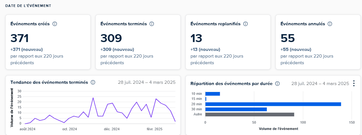Click the 55 cancelled events number
Image resolution: width=362 pixels, height=135 pixels.
287,38
